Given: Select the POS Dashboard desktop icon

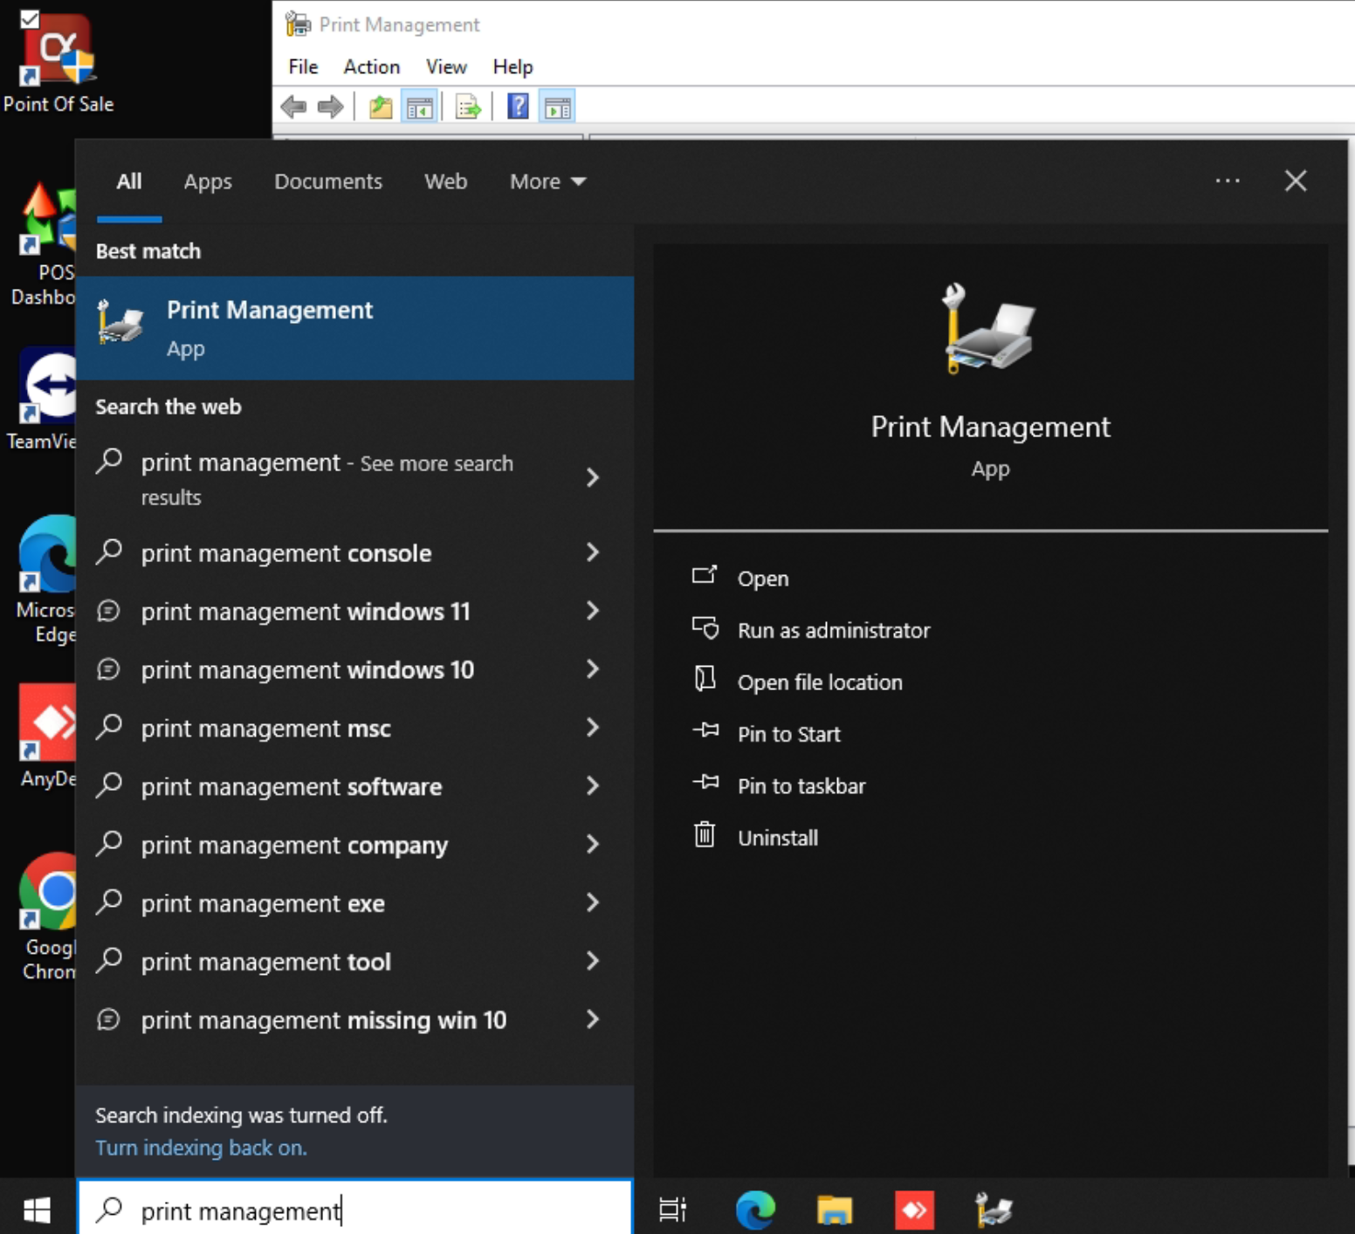Looking at the screenshot, I should pos(44,244).
